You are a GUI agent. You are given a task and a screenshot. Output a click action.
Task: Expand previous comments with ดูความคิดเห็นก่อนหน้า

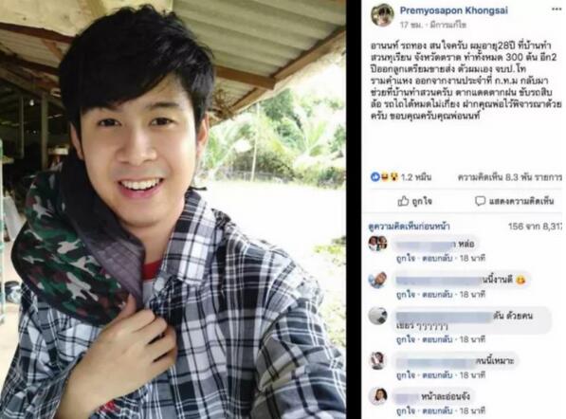[409, 227]
